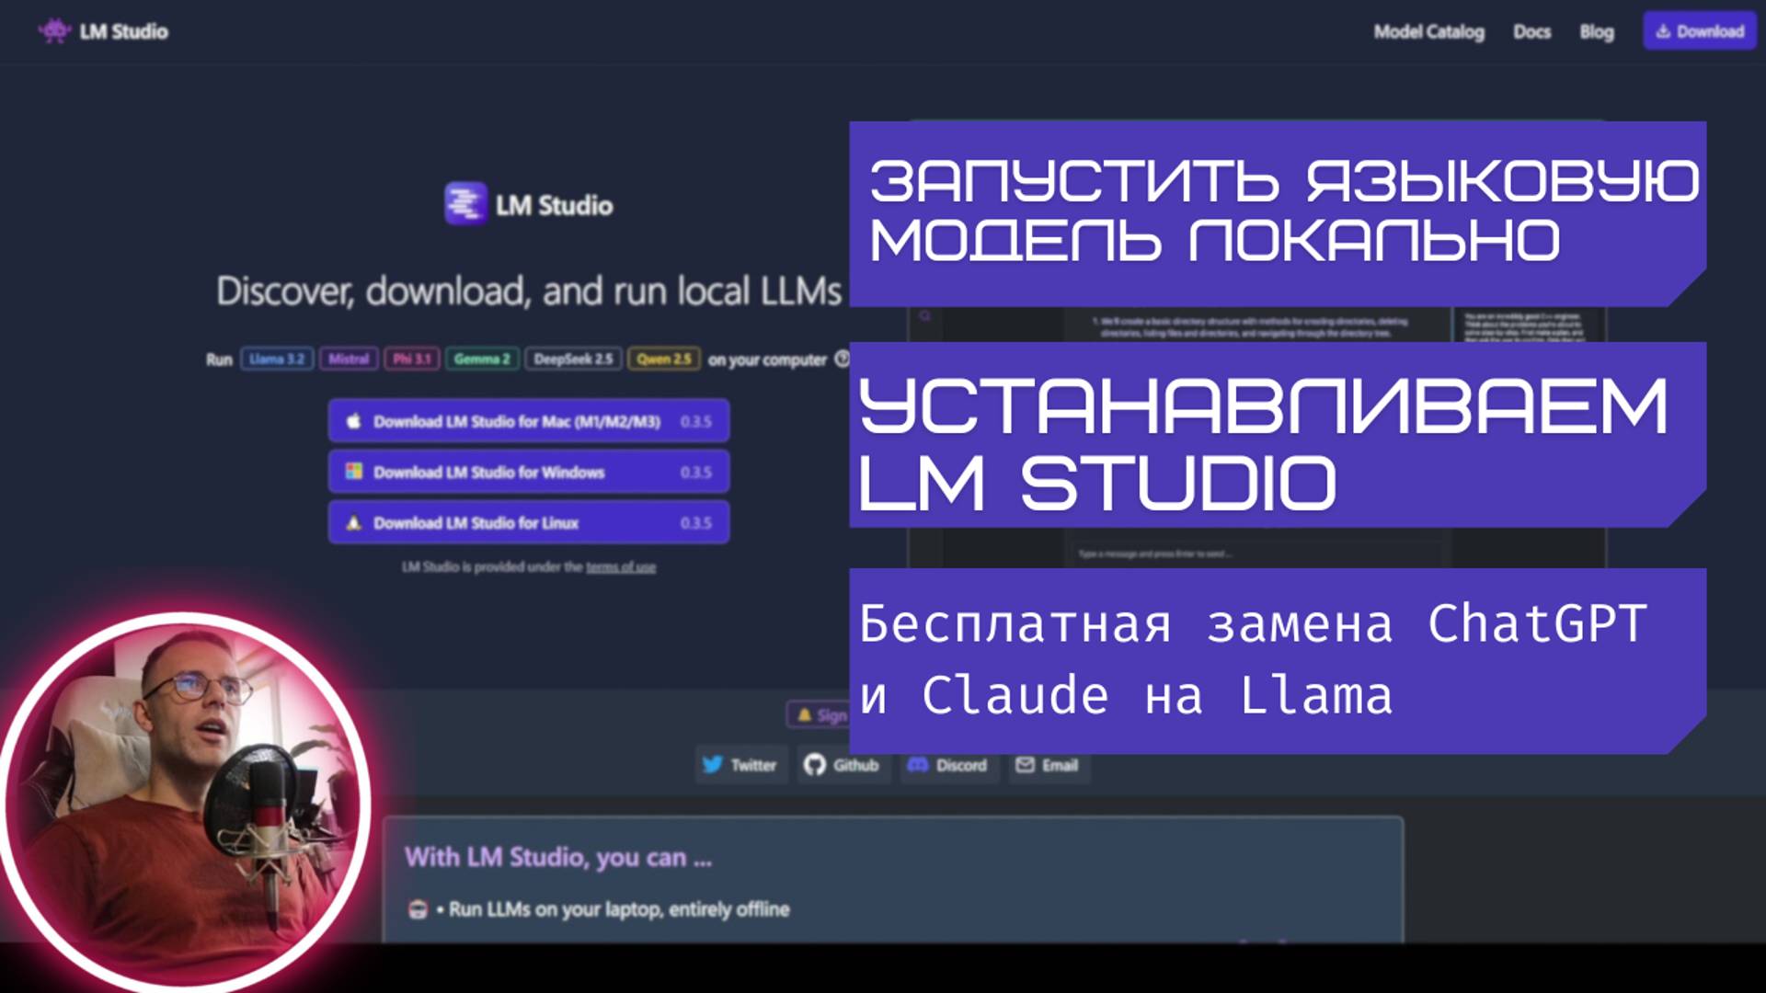Click Blog link in top navigation
The image size is (1766, 993).
point(1594,31)
